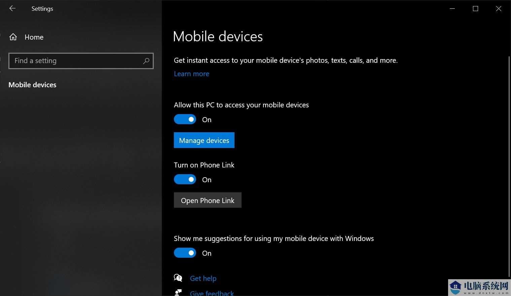Click the Get help chat icon
The width and height of the screenshot is (511, 296).
pyautogui.click(x=178, y=278)
